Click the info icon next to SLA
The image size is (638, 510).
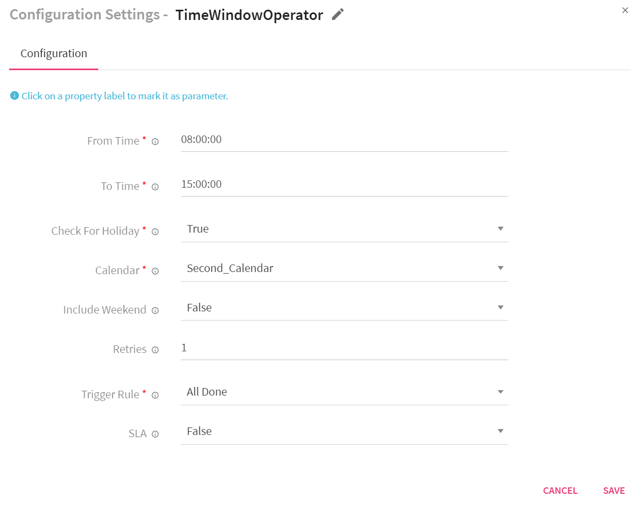(155, 433)
